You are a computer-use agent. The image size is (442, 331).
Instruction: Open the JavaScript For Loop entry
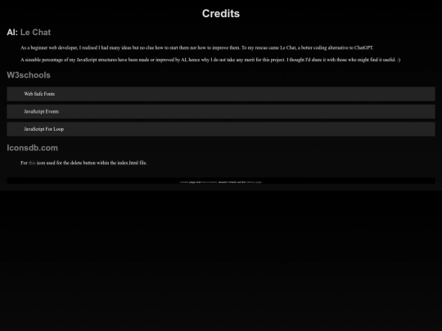coord(221,129)
